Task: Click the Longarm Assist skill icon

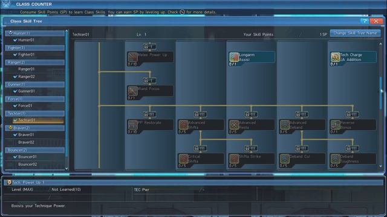Action: click(234, 57)
